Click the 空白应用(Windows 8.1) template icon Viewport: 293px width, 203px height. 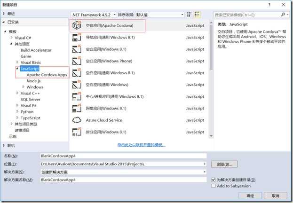pos(77,49)
